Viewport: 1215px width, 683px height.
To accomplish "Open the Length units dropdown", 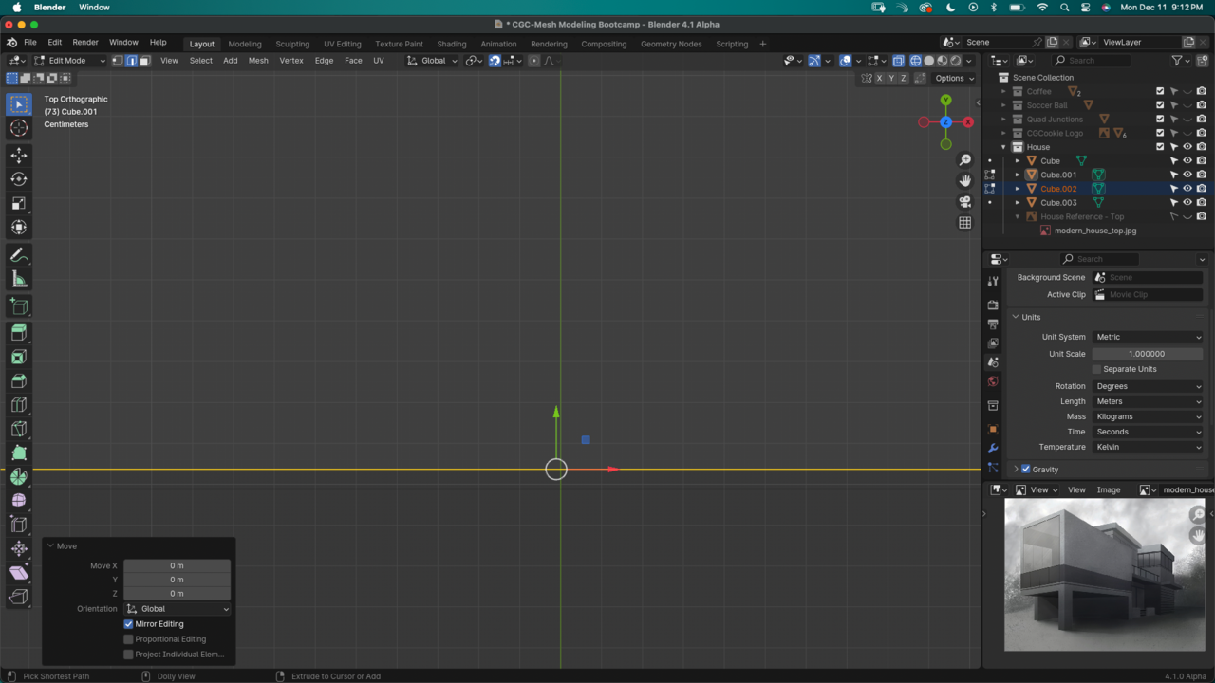I will [1148, 401].
